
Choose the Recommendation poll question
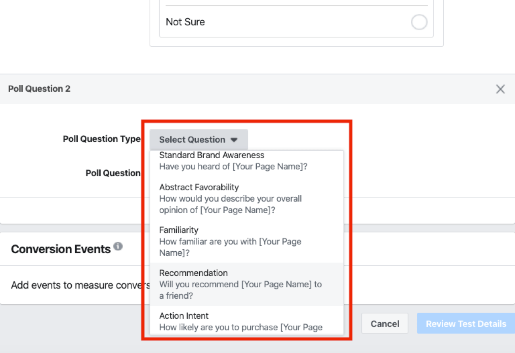click(x=193, y=273)
